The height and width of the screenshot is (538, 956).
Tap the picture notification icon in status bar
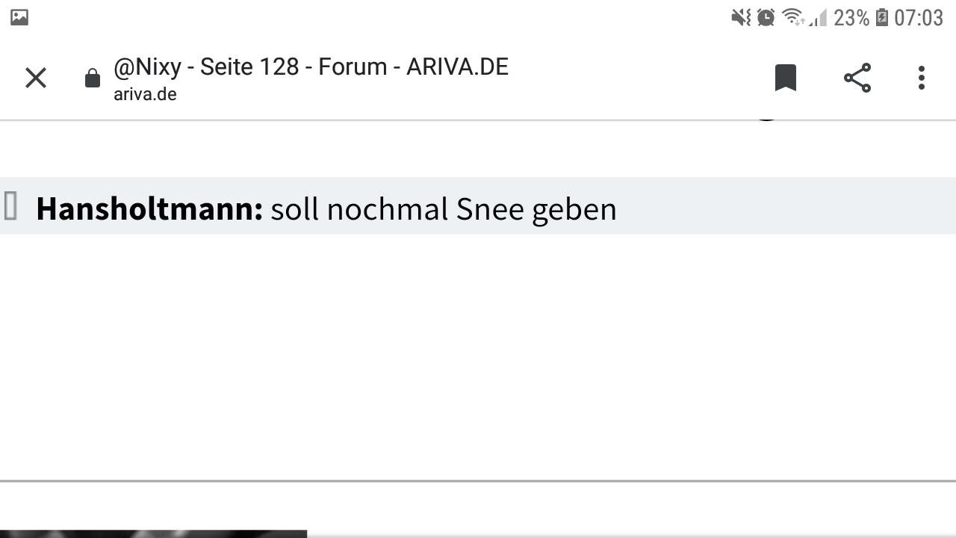click(x=19, y=17)
